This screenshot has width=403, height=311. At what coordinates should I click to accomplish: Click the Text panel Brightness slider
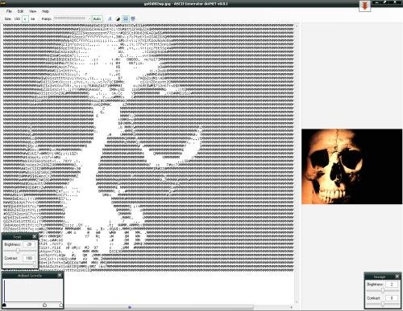point(19,251)
